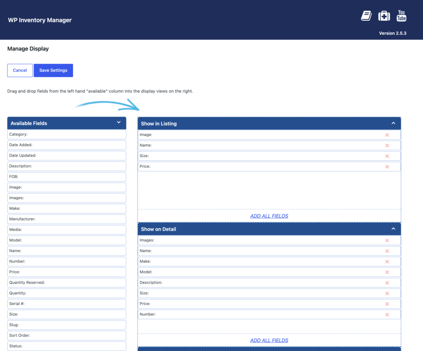Click ADD ALL FIELDS under Show on Detail
Viewport: 423px width, 351px height.
coord(269,341)
